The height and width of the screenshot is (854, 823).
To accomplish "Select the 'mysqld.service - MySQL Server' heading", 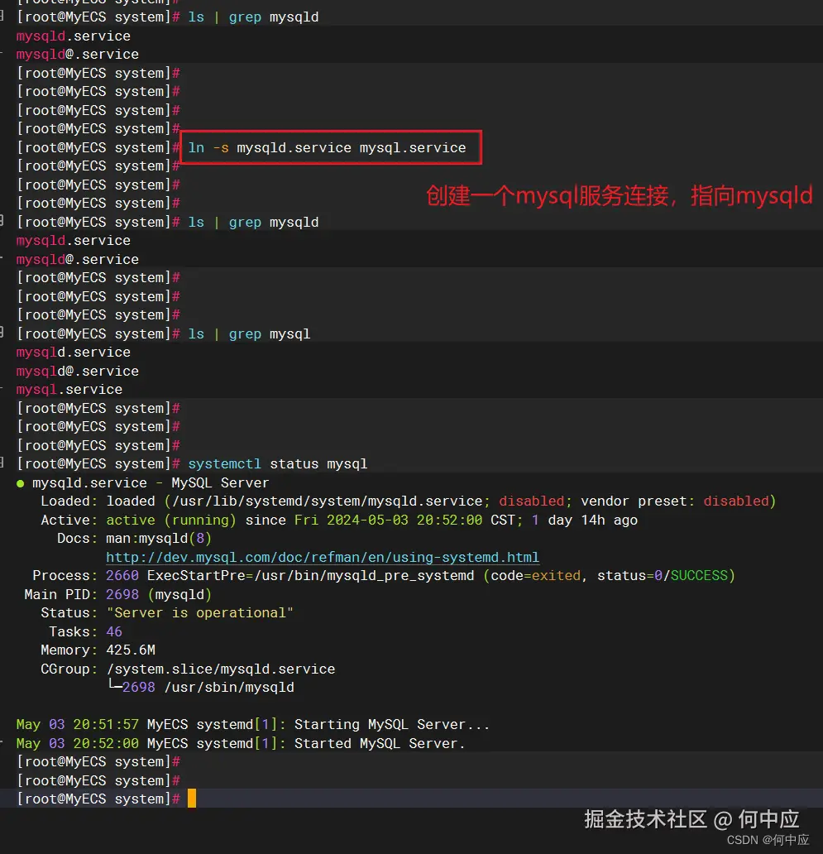I will (x=151, y=483).
